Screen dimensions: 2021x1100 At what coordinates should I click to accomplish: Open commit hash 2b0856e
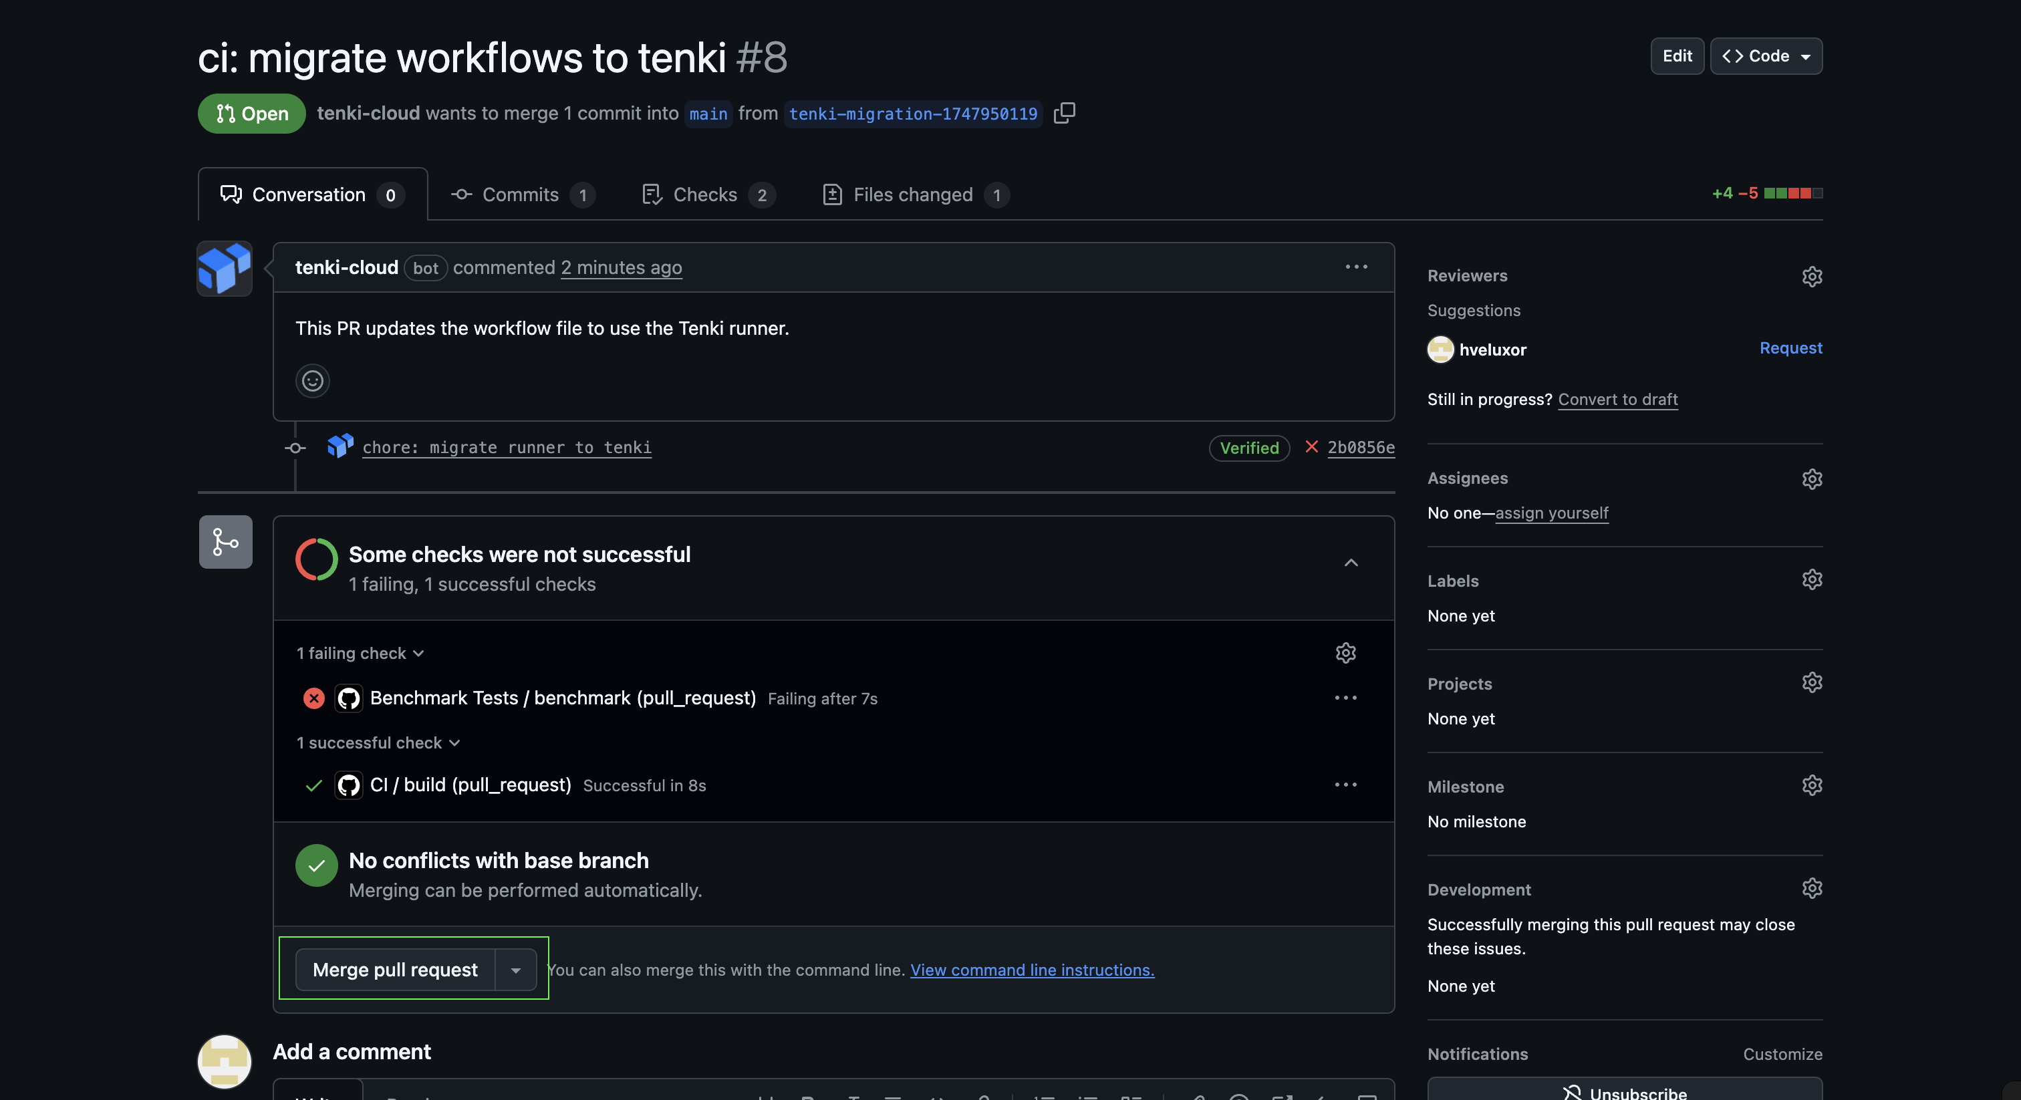1361,447
